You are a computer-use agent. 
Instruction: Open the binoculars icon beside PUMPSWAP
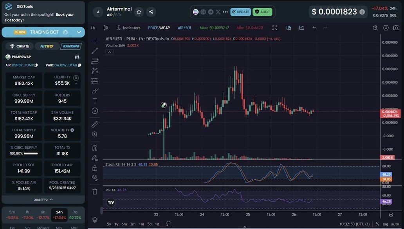(x=77, y=57)
